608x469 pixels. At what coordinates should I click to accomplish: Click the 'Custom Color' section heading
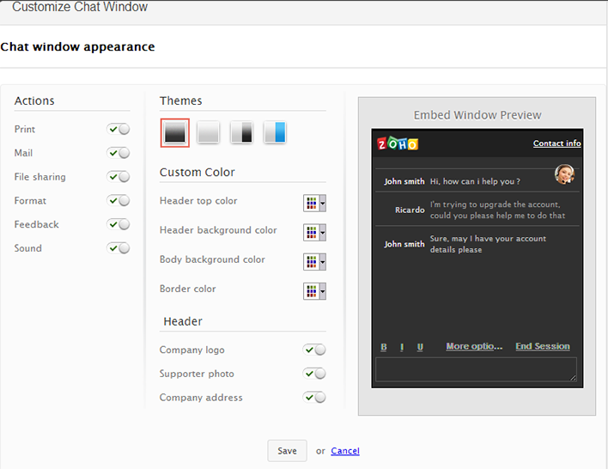click(197, 173)
